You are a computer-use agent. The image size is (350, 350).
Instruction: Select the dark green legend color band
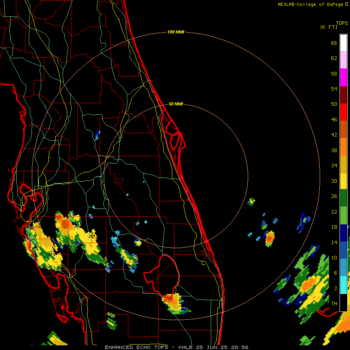tap(343, 198)
